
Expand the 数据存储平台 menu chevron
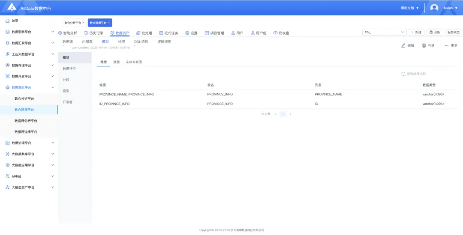point(53,65)
